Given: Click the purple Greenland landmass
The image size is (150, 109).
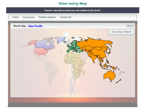Looking at the screenshot, I should click(x=61, y=40).
